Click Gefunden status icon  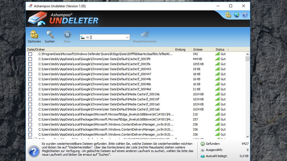203,144
